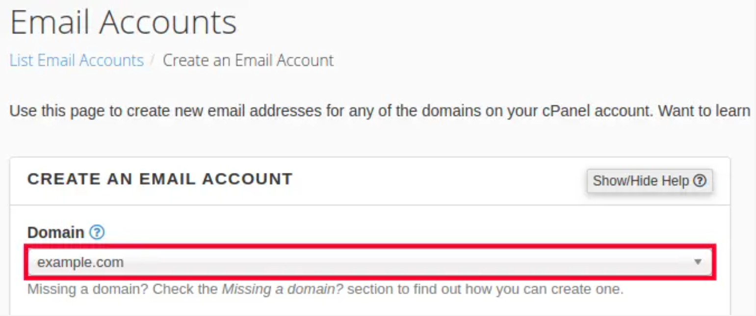This screenshot has width=756, height=316.
Task: Click the bold Domain field label
Action: coord(56,232)
